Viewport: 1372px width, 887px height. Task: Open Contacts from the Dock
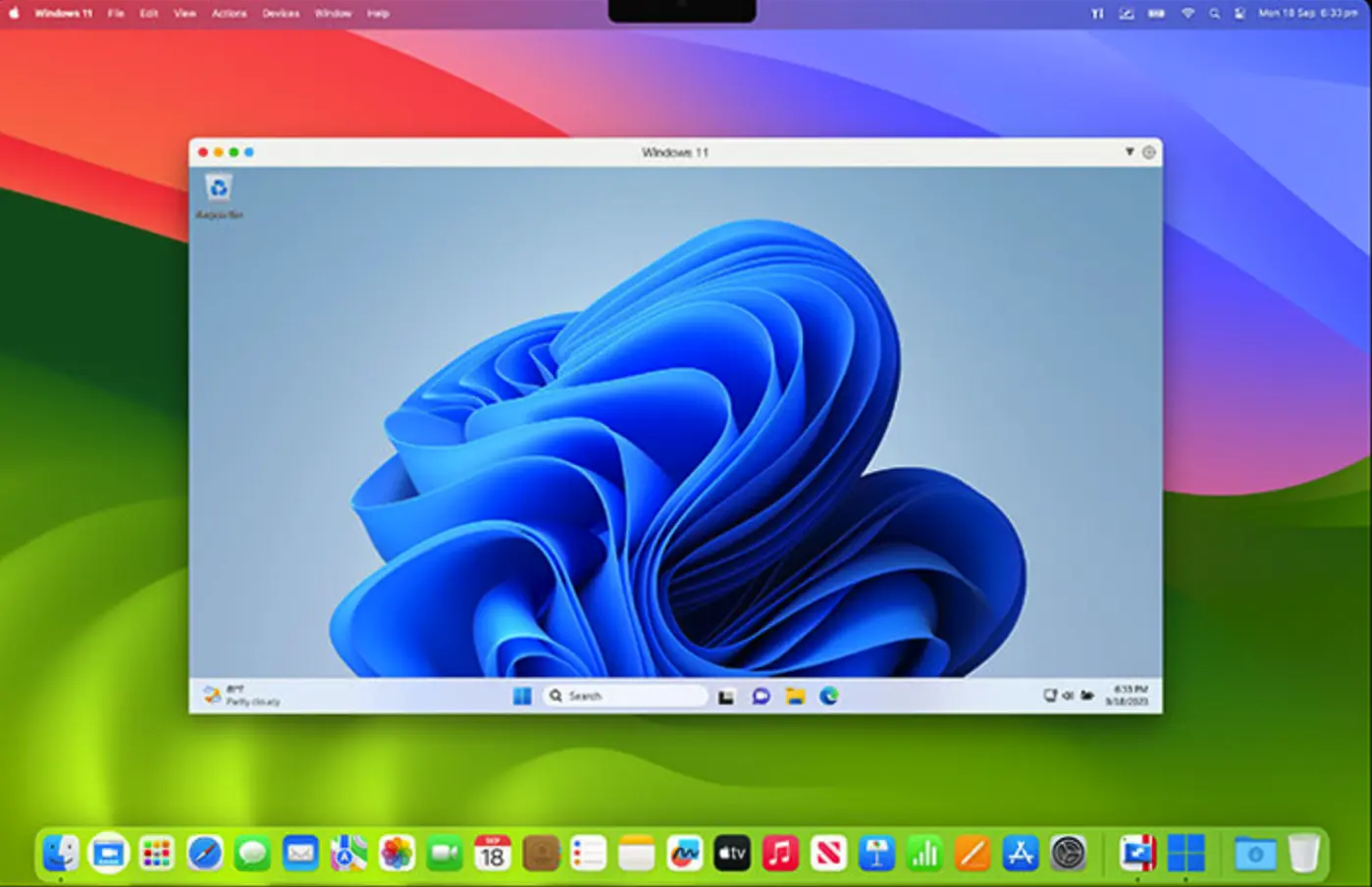[541, 853]
